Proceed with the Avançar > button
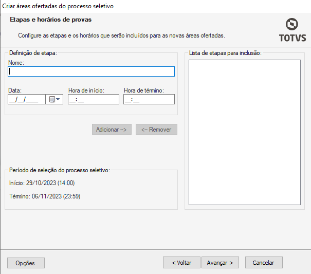The height and width of the screenshot is (274, 311). [220, 262]
